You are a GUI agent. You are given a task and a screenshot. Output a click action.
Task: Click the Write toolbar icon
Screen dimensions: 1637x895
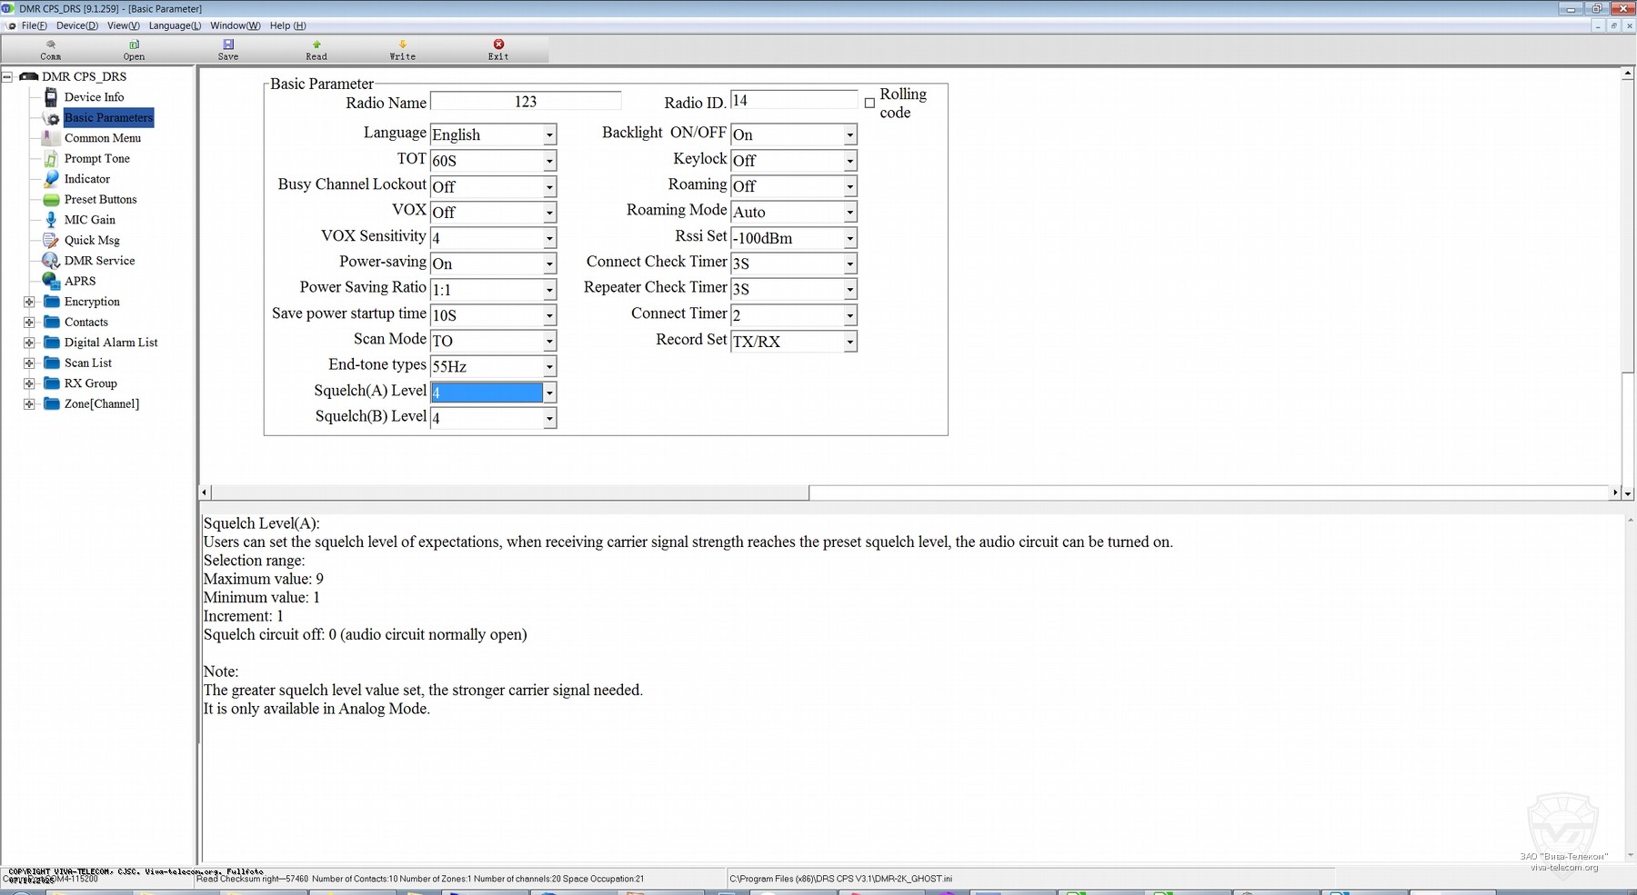[x=402, y=45]
